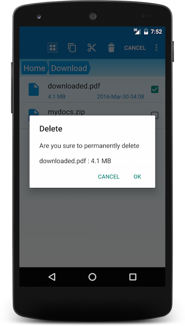Open the three-dot overflow menu
This screenshot has height=326, width=185.
coord(157,48)
